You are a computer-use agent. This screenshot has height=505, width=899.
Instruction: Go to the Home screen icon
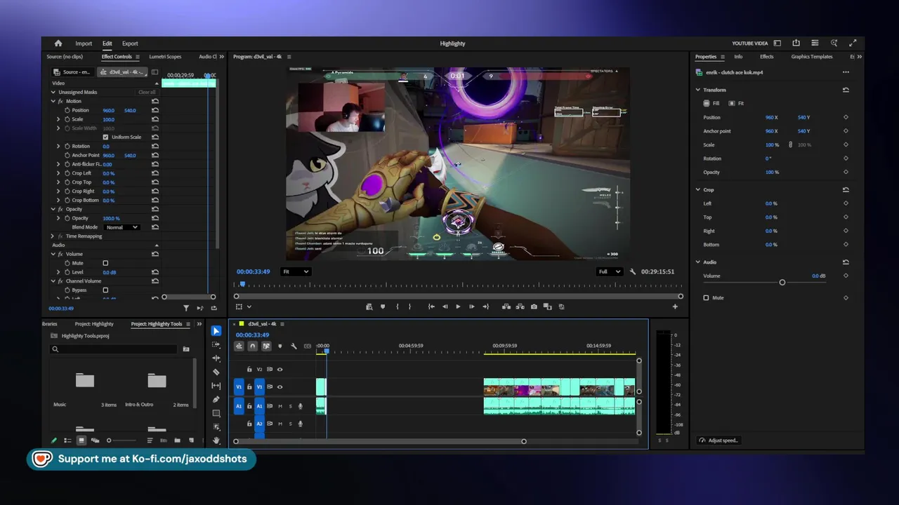point(58,43)
